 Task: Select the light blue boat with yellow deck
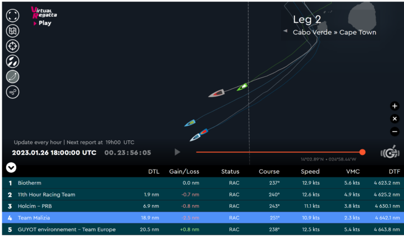[x=190, y=123]
